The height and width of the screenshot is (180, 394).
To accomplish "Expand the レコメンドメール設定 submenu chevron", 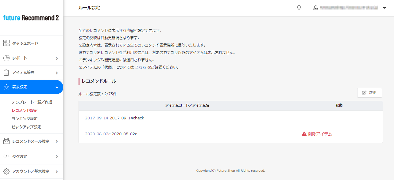I will point(57,141).
